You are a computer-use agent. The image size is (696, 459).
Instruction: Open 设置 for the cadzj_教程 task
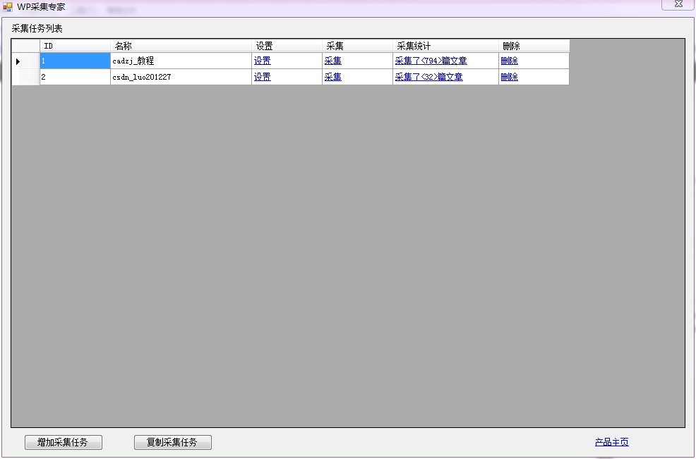pyautogui.click(x=262, y=61)
